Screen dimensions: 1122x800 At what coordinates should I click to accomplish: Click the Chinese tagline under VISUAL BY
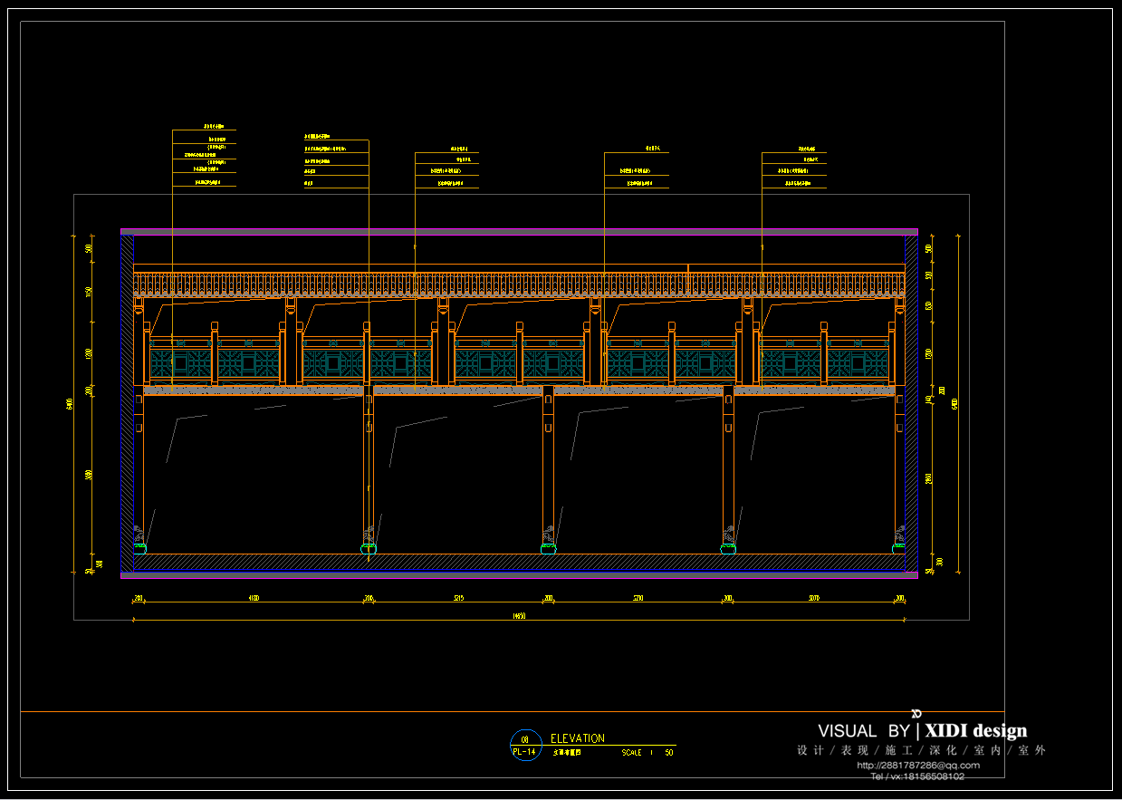click(x=921, y=751)
